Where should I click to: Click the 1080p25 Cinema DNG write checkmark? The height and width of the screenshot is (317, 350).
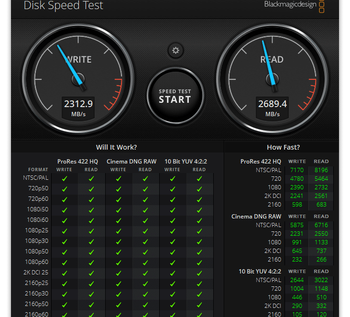tap(119, 231)
